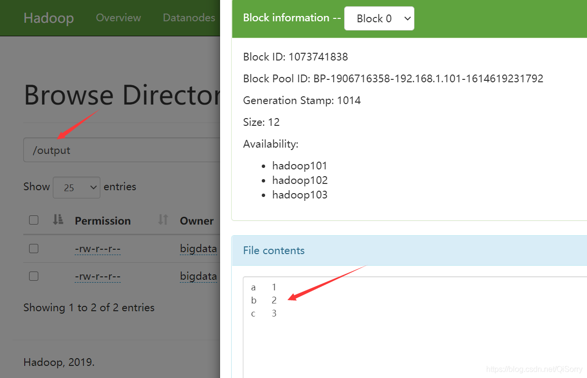Sort by Permission column arrows icon

[x=163, y=220]
